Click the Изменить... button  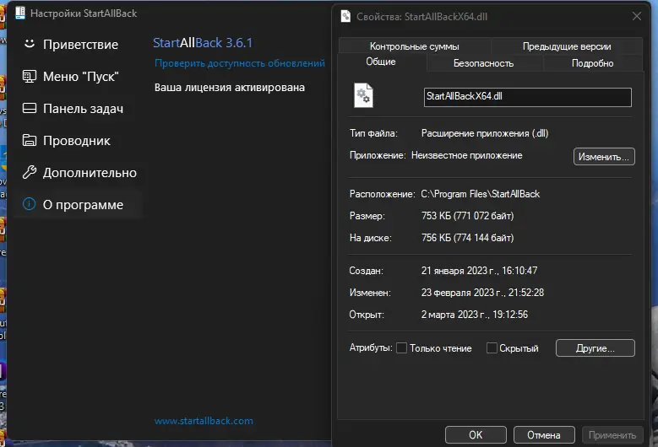(604, 157)
